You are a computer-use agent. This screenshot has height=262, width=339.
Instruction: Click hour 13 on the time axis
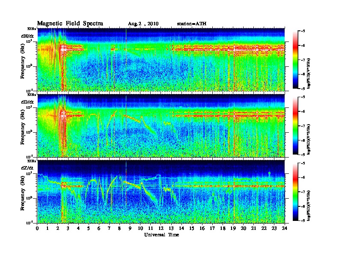click(x=171, y=228)
